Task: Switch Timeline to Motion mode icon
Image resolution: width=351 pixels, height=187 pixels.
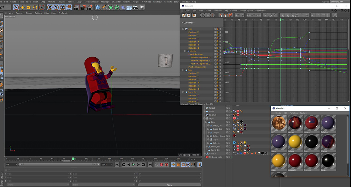Action: (194, 15)
